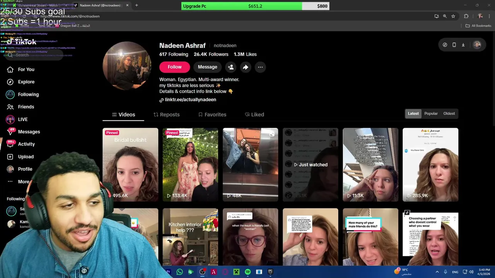Viewport: 495px width, 278px height.
Task: Open elevator selfie video with 48K views
Action: [250, 165]
